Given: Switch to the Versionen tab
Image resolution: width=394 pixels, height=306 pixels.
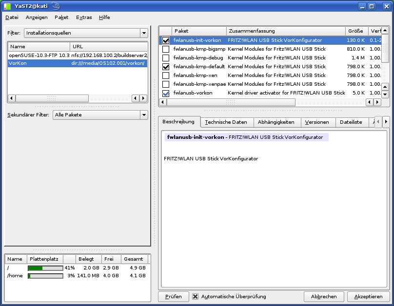Looking at the screenshot, I should pos(317,122).
